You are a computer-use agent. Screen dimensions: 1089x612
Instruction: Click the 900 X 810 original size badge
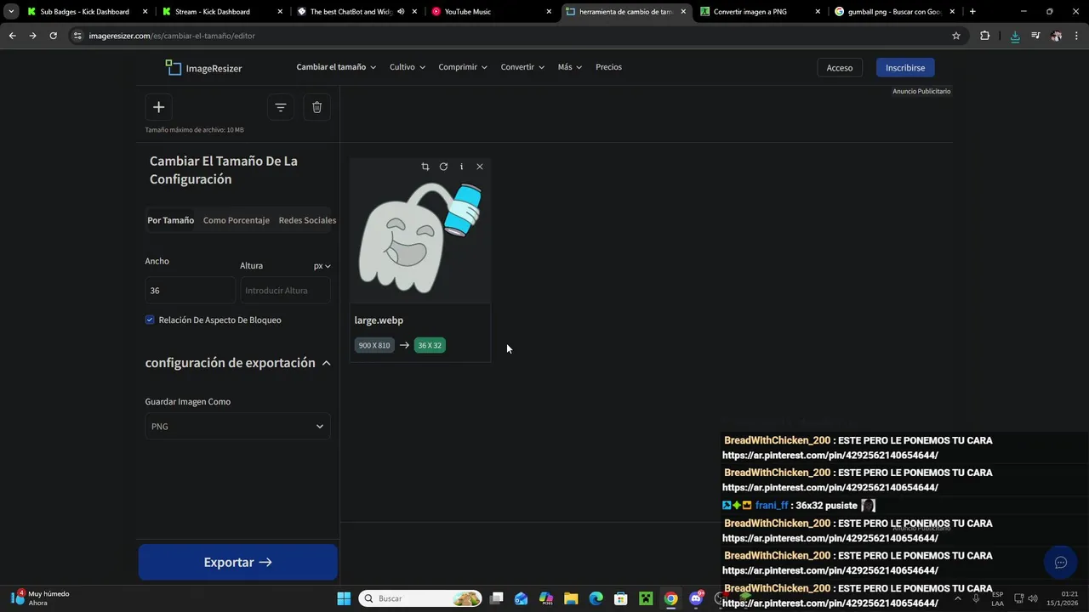[374, 345]
